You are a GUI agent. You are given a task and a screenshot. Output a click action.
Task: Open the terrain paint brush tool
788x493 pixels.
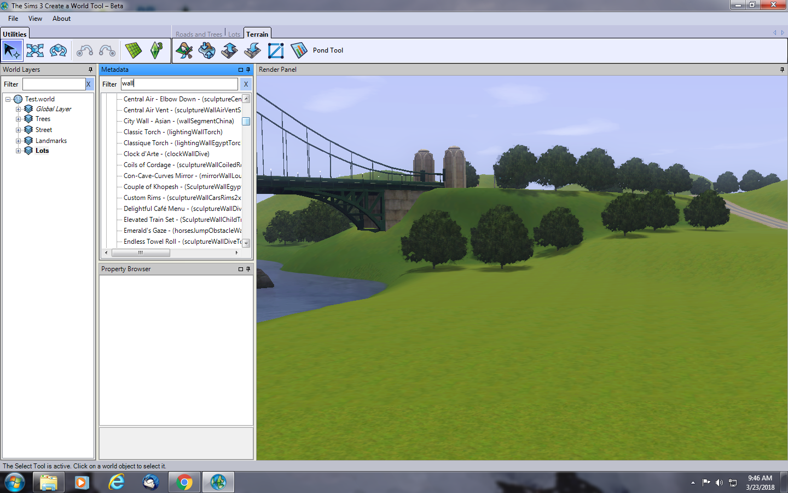point(184,51)
